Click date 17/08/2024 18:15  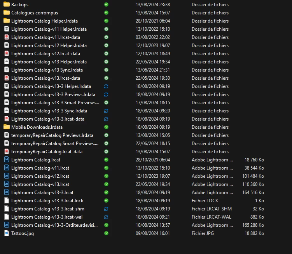153,103
